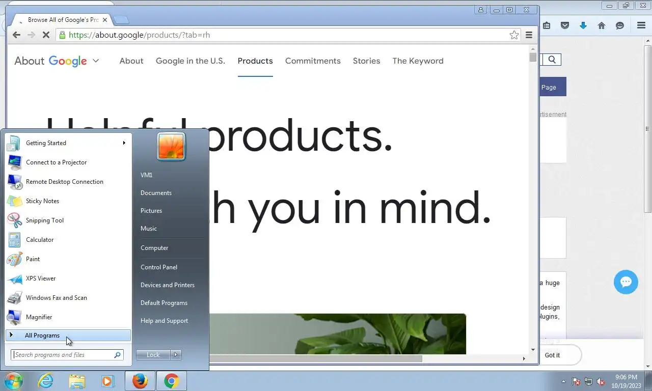Open Default Programs
Screen dimensions: 652x391
[x=164, y=303]
